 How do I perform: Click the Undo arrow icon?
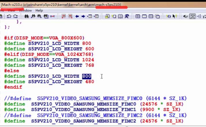tap(9, 16)
